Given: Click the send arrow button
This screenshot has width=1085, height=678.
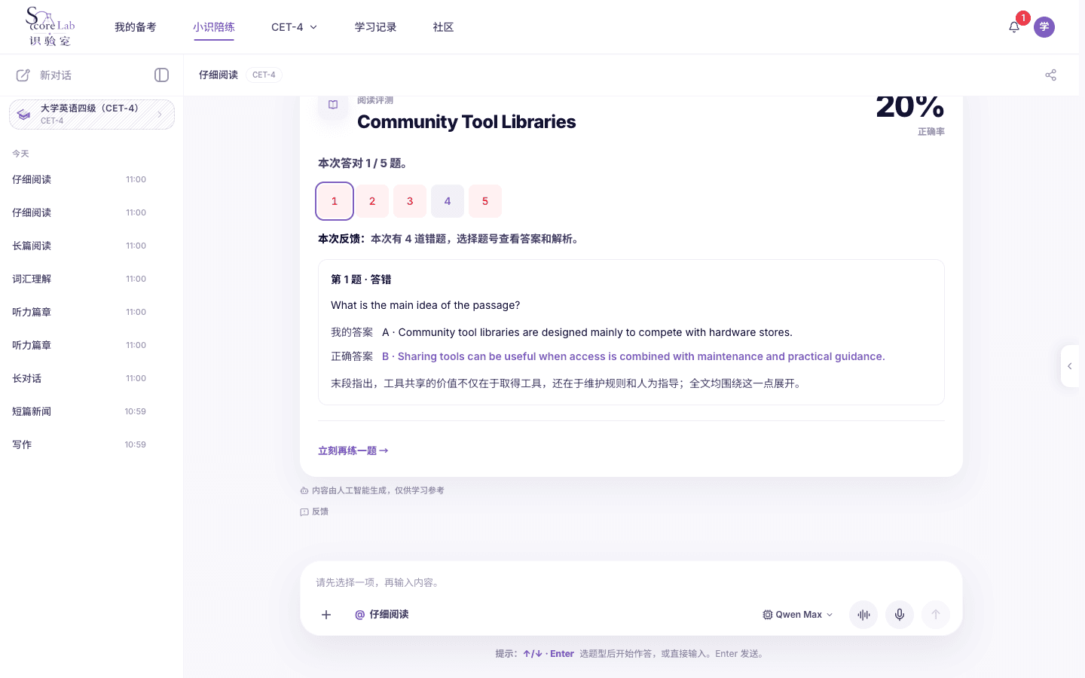Looking at the screenshot, I should click(936, 615).
